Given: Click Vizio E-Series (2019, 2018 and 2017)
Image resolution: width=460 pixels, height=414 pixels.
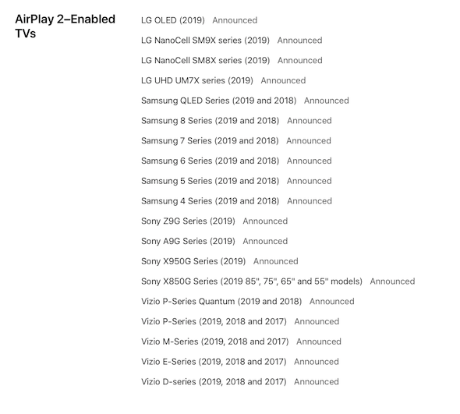Looking at the screenshot, I should coord(214,362).
